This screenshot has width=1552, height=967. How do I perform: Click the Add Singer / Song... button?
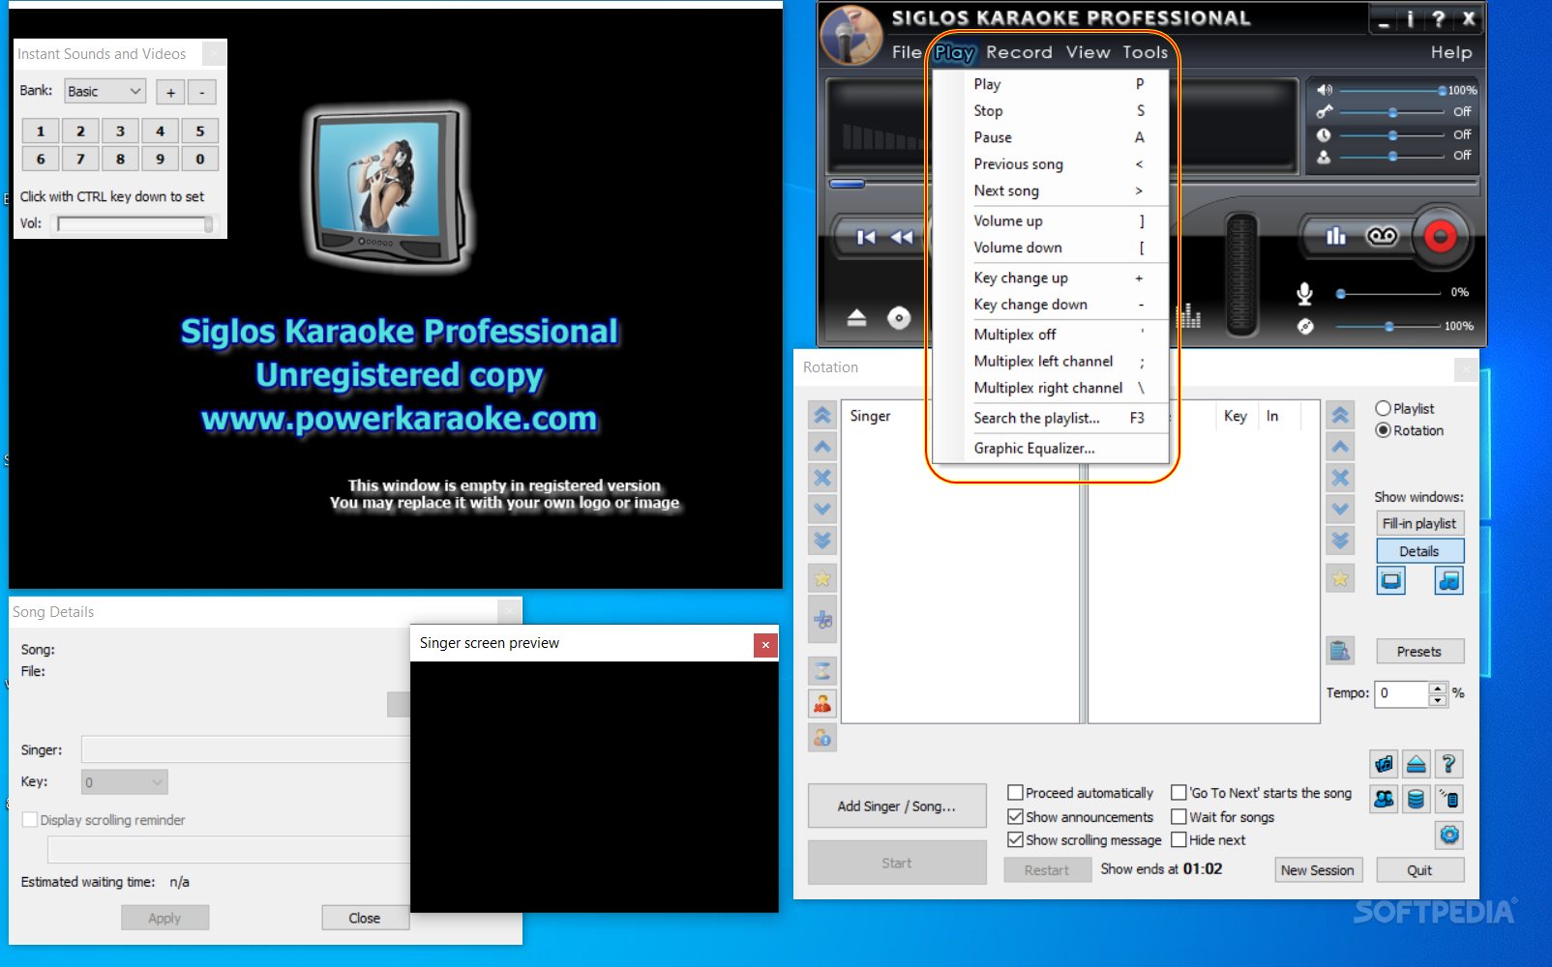pos(897,806)
